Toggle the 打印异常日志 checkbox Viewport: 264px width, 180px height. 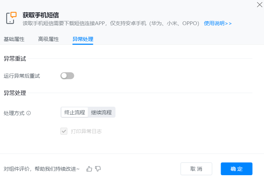coord(64,131)
